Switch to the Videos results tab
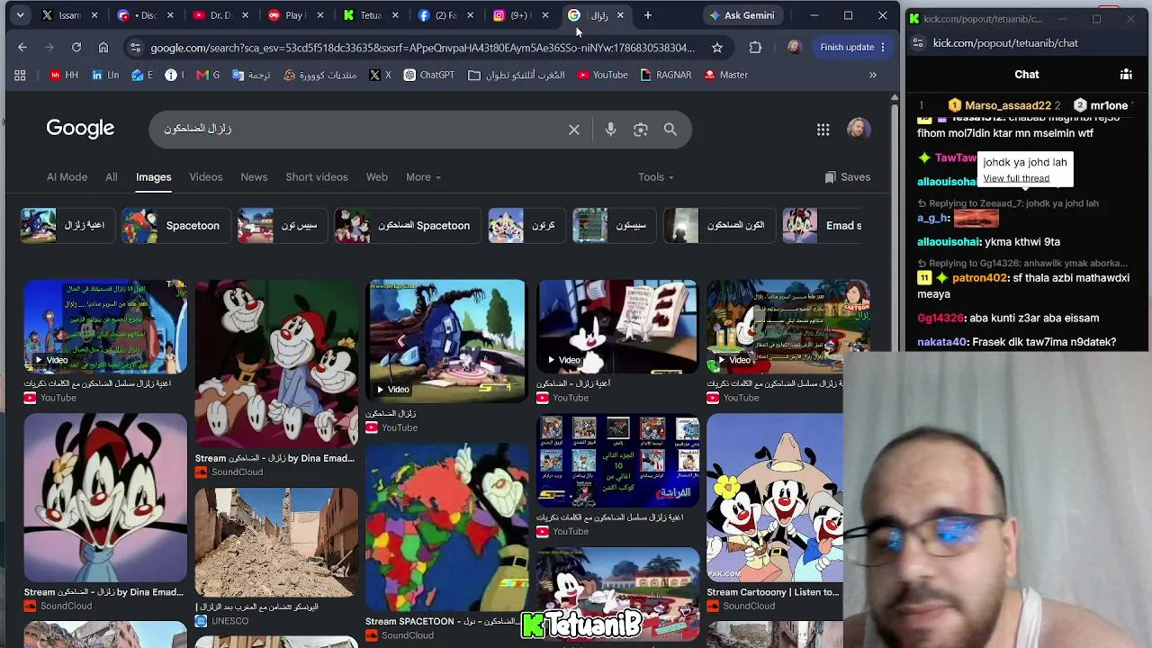Image resolution: width=1152 pixels, height=648 pixels. [x=206, y=177]
